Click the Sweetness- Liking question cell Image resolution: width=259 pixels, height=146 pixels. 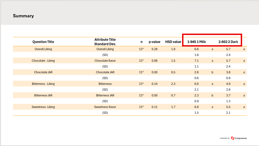tap(43, 107)
